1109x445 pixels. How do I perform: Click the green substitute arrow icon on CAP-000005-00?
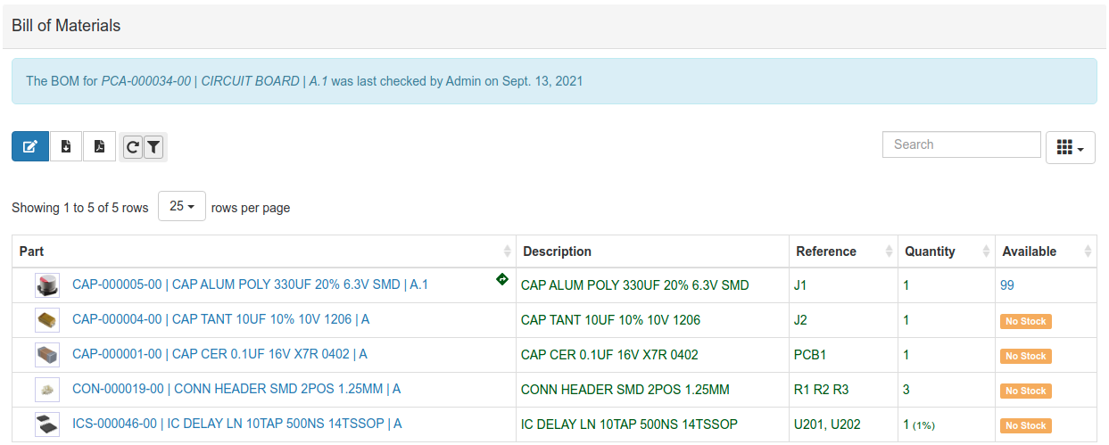click(x=502, y=279)
